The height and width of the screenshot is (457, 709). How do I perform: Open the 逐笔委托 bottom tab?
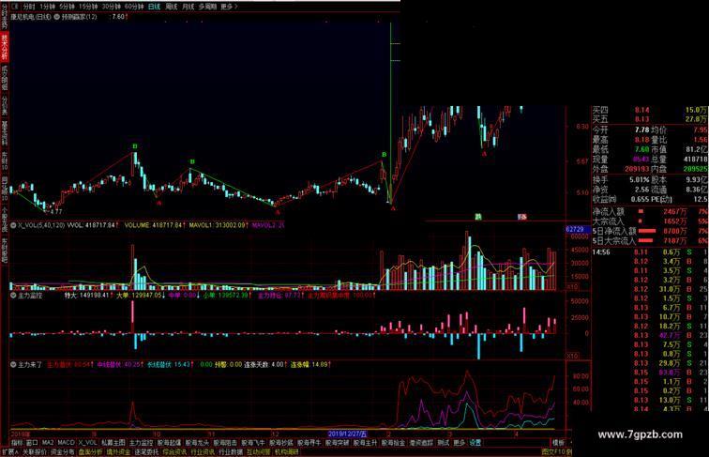pos(146,452)
